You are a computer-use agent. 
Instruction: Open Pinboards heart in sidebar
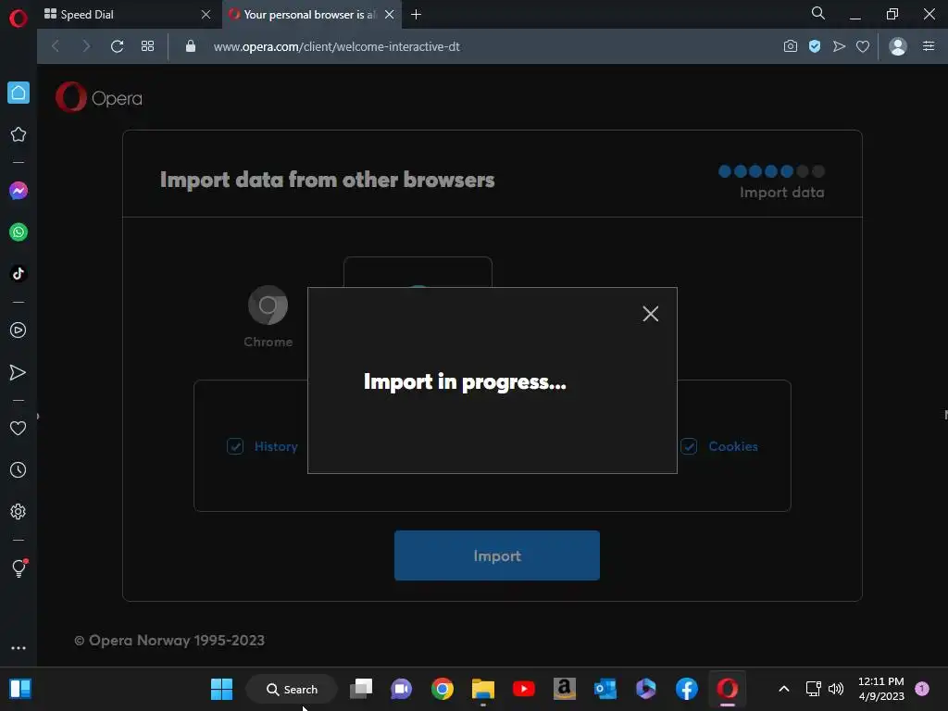19,428
